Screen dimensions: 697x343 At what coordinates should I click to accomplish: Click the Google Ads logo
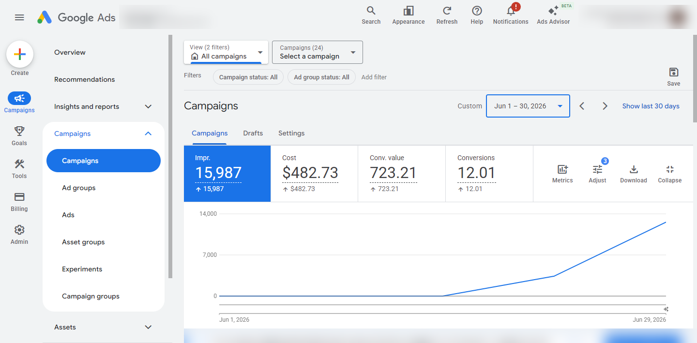tap(76, 17)
